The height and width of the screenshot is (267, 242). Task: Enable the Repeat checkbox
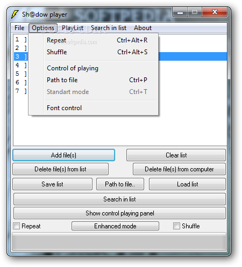[17, 226]
